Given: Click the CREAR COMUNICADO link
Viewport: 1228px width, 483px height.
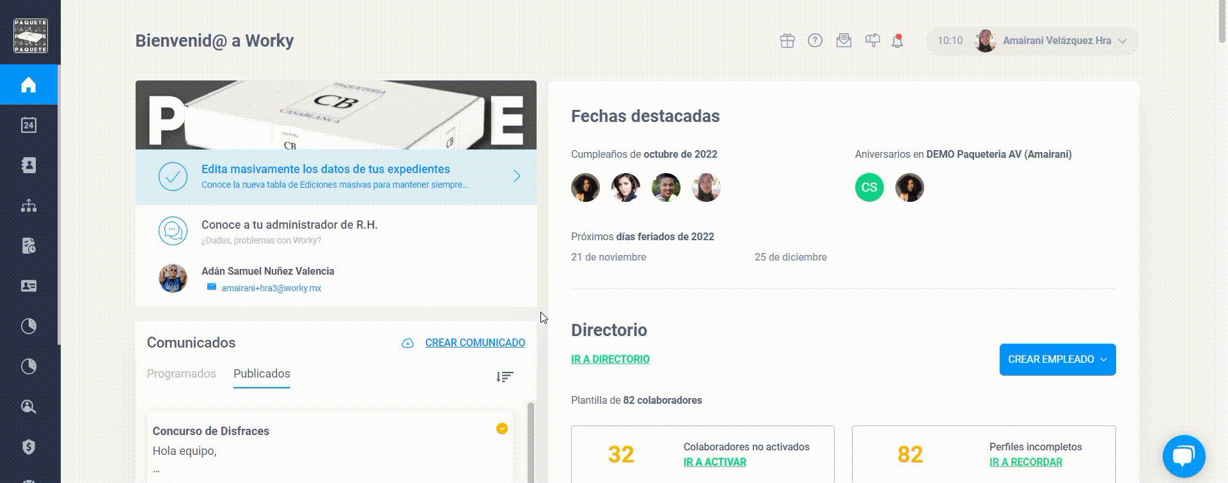Looking at the screenshot, I should click(475, 343).
